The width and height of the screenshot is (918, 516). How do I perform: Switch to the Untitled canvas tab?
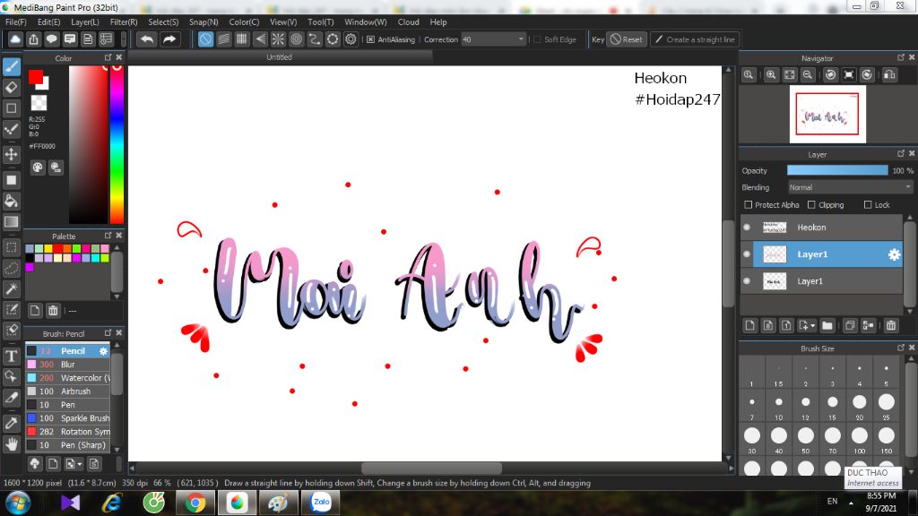[x=280, y=57]
